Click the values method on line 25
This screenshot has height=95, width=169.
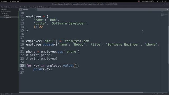[x=69, y=66]
